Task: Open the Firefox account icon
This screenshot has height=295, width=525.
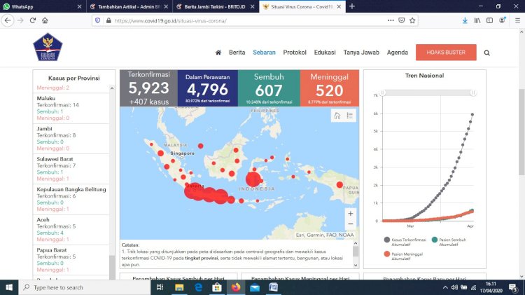Action: 502,20
